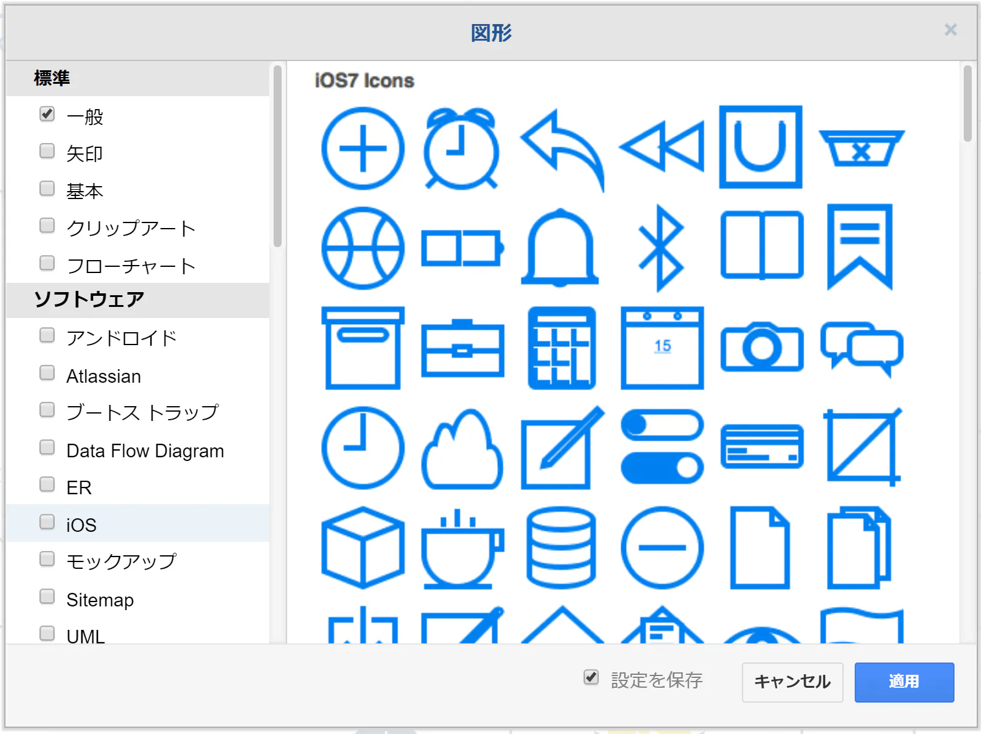Check the 矢印 checkbox

(x=47, y=151)
